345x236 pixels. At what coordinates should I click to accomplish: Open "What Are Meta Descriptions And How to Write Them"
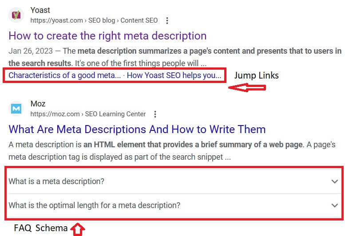pos(137,129)
